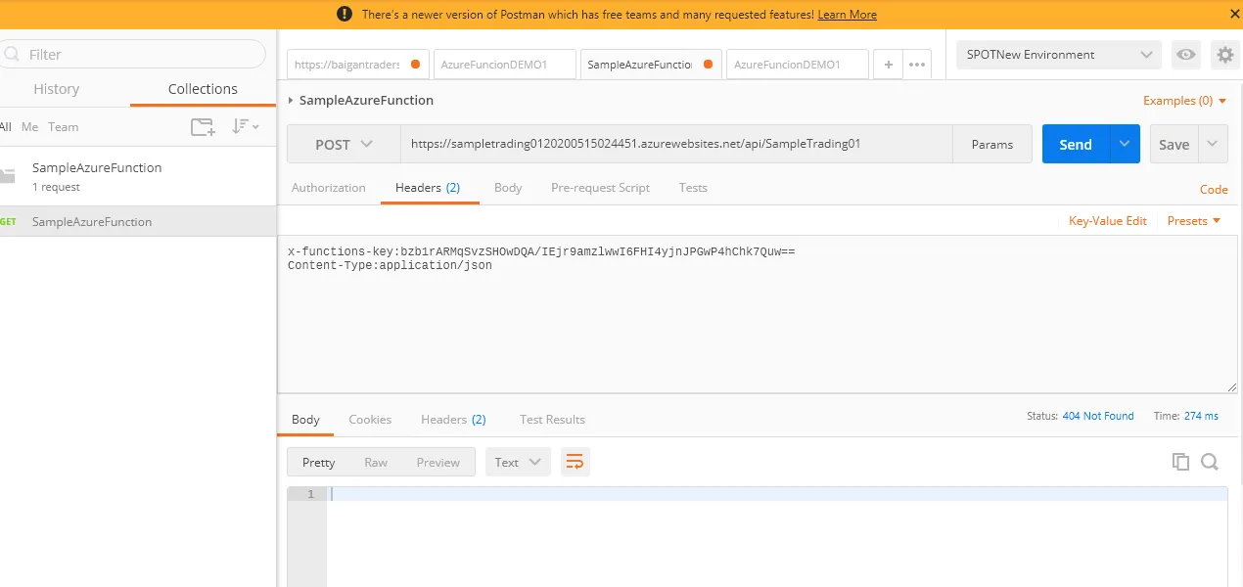Screen dimensions: 1243x587
Task: Open the https://baigantraders request tab
Action: coord(357,65)
